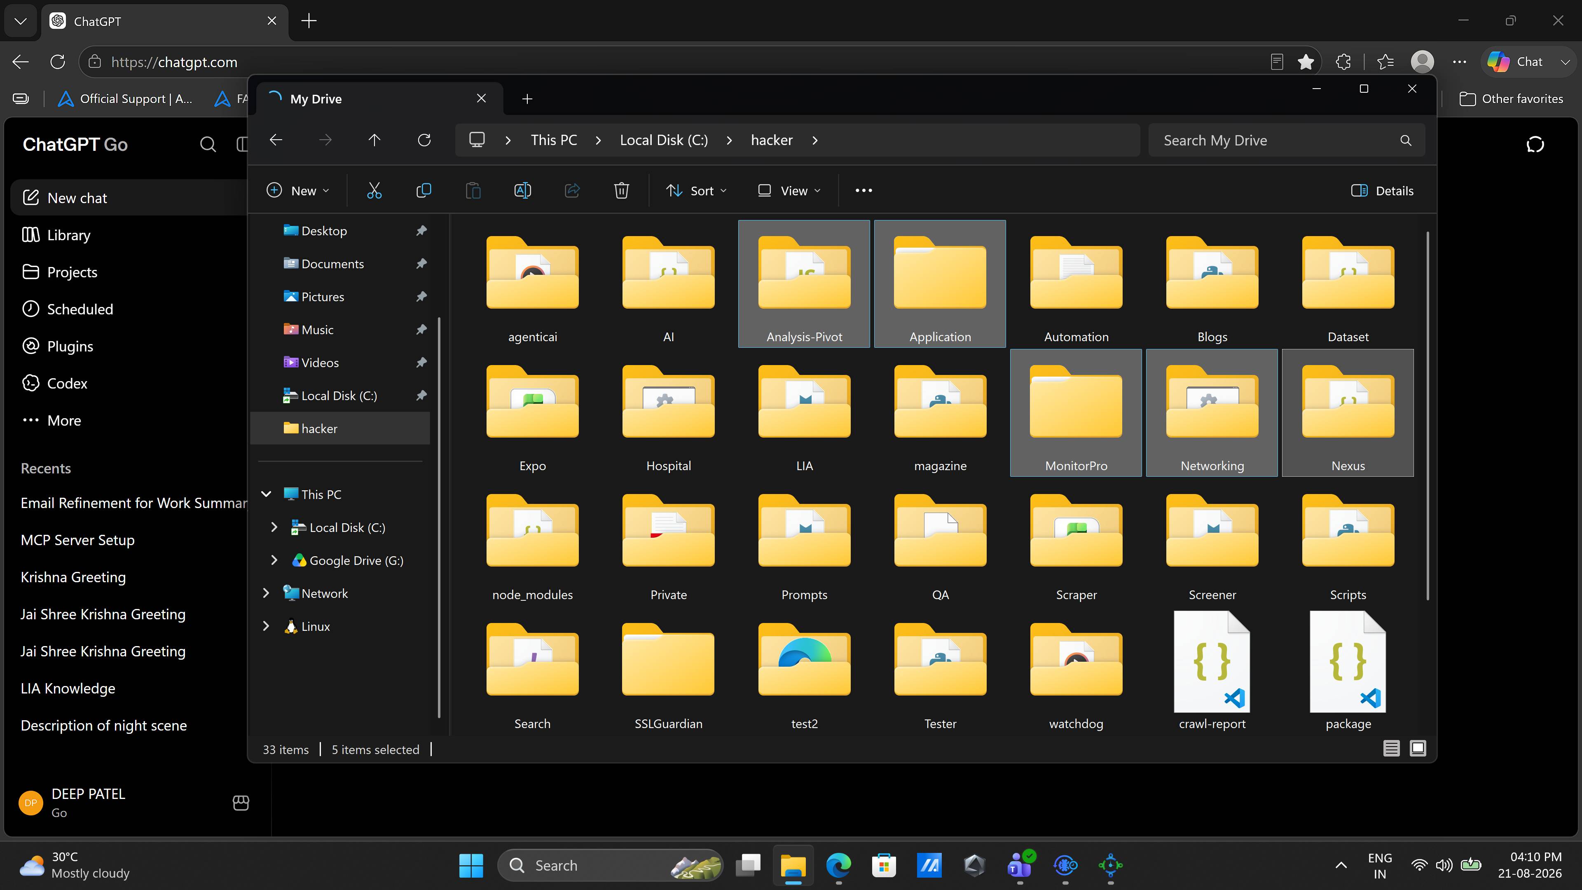The width and height of the screenshot is (1582, 890).
Task: Go up one folder level arrow
Action: (x=374, y=140)
